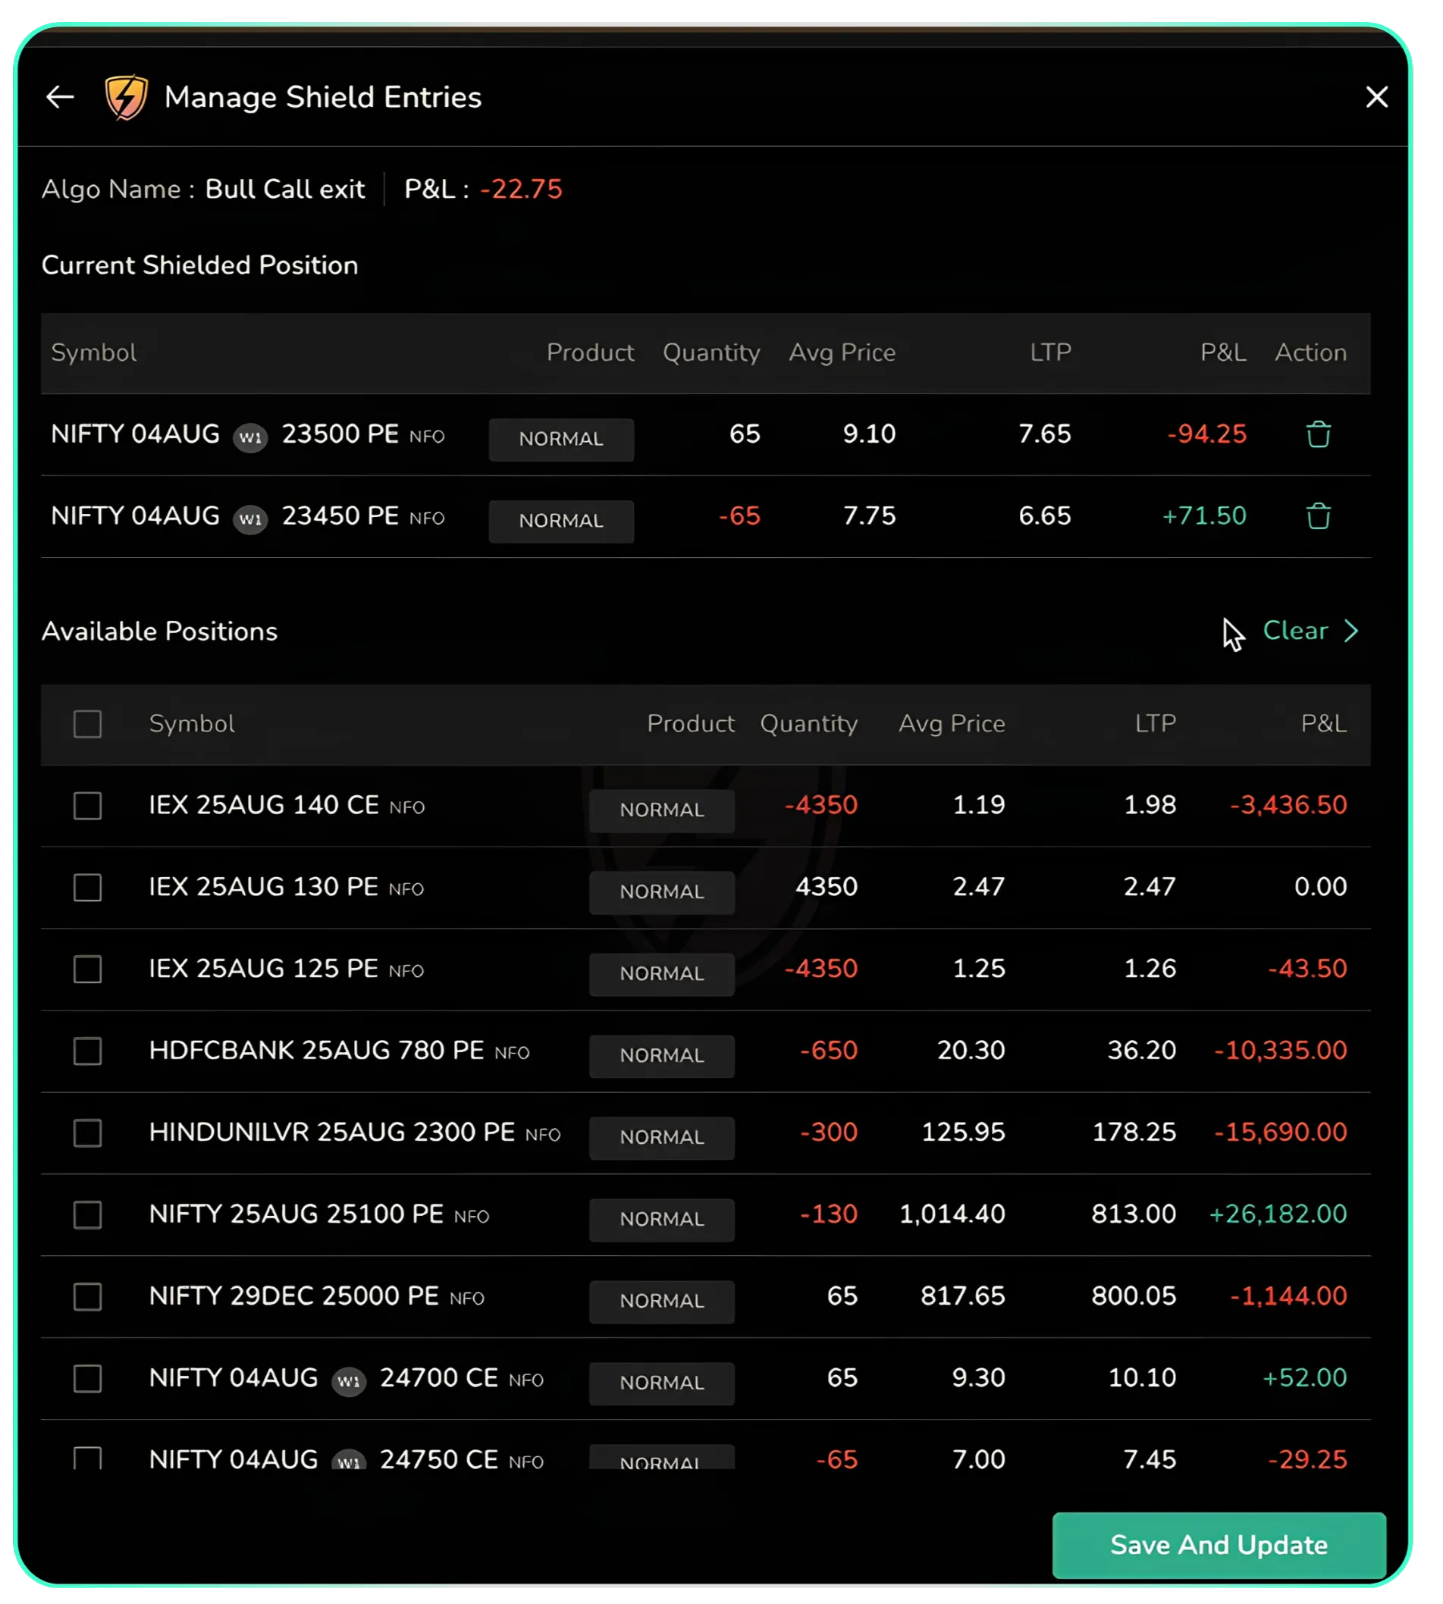Click the W1 badge on 24700 CE row
Image resolution: width=1443 pixels, height=1604 pixels.
pyautogui.click(x=348, y=1381)
